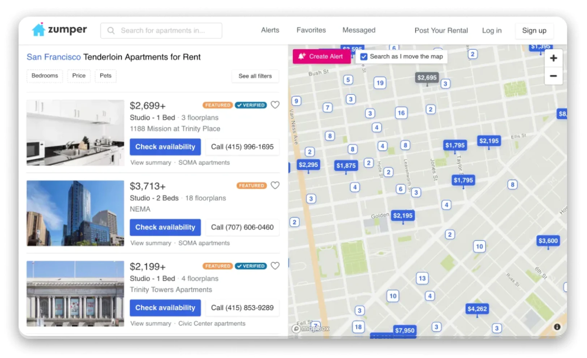
Task: Open the NEMA tower photo
Action: click(75, 213)
